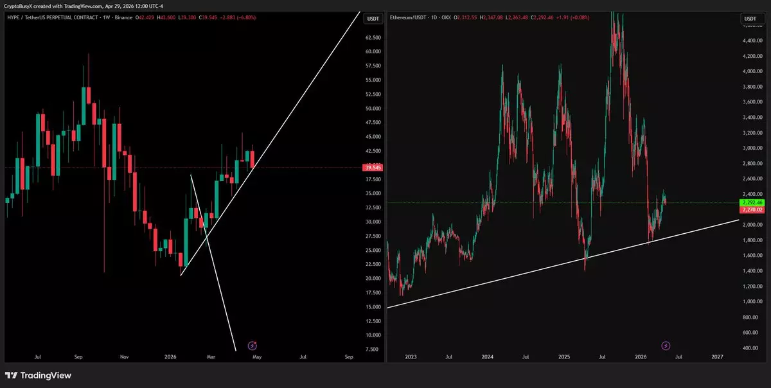Select the green 2,292.46 price label

[750, 202]
